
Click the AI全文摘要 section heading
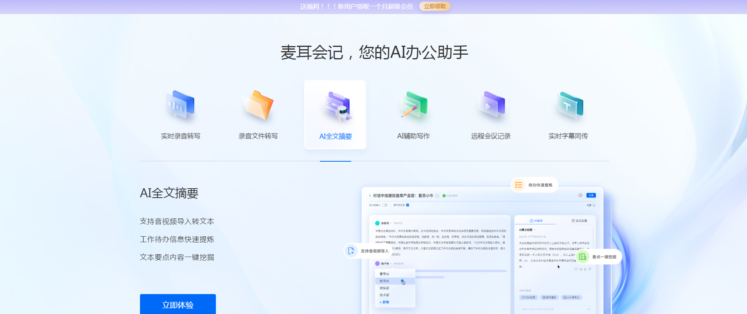coord(169,193)
